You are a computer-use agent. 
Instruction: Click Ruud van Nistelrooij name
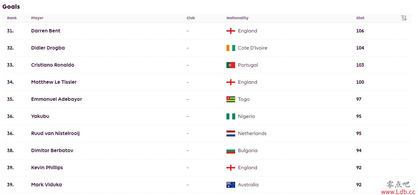55,133
